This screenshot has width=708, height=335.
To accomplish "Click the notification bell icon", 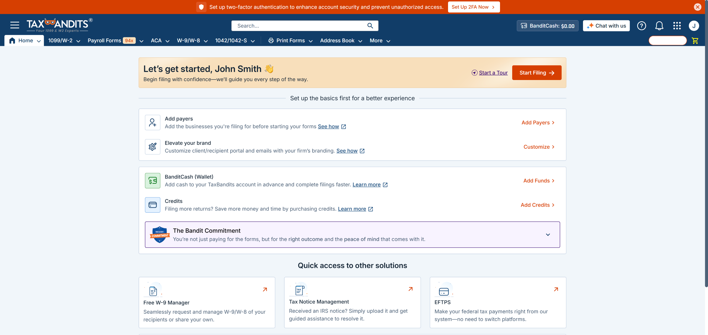I will click(x=659, y=26).
